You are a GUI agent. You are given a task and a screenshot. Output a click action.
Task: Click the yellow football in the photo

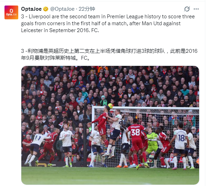pyautogui.click(x=110, y=106)
